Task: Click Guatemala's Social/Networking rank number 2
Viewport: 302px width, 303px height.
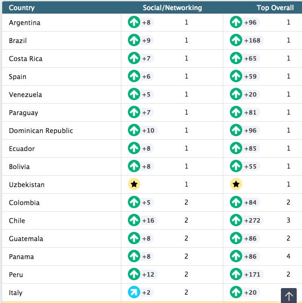Action: pyautogui.click(x=186, y=238)
